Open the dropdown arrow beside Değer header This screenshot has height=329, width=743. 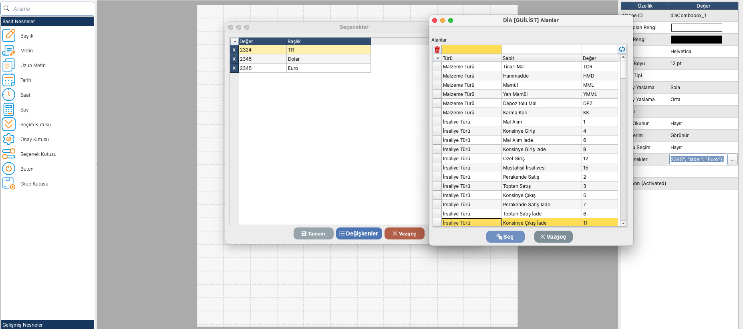(235, 42)
